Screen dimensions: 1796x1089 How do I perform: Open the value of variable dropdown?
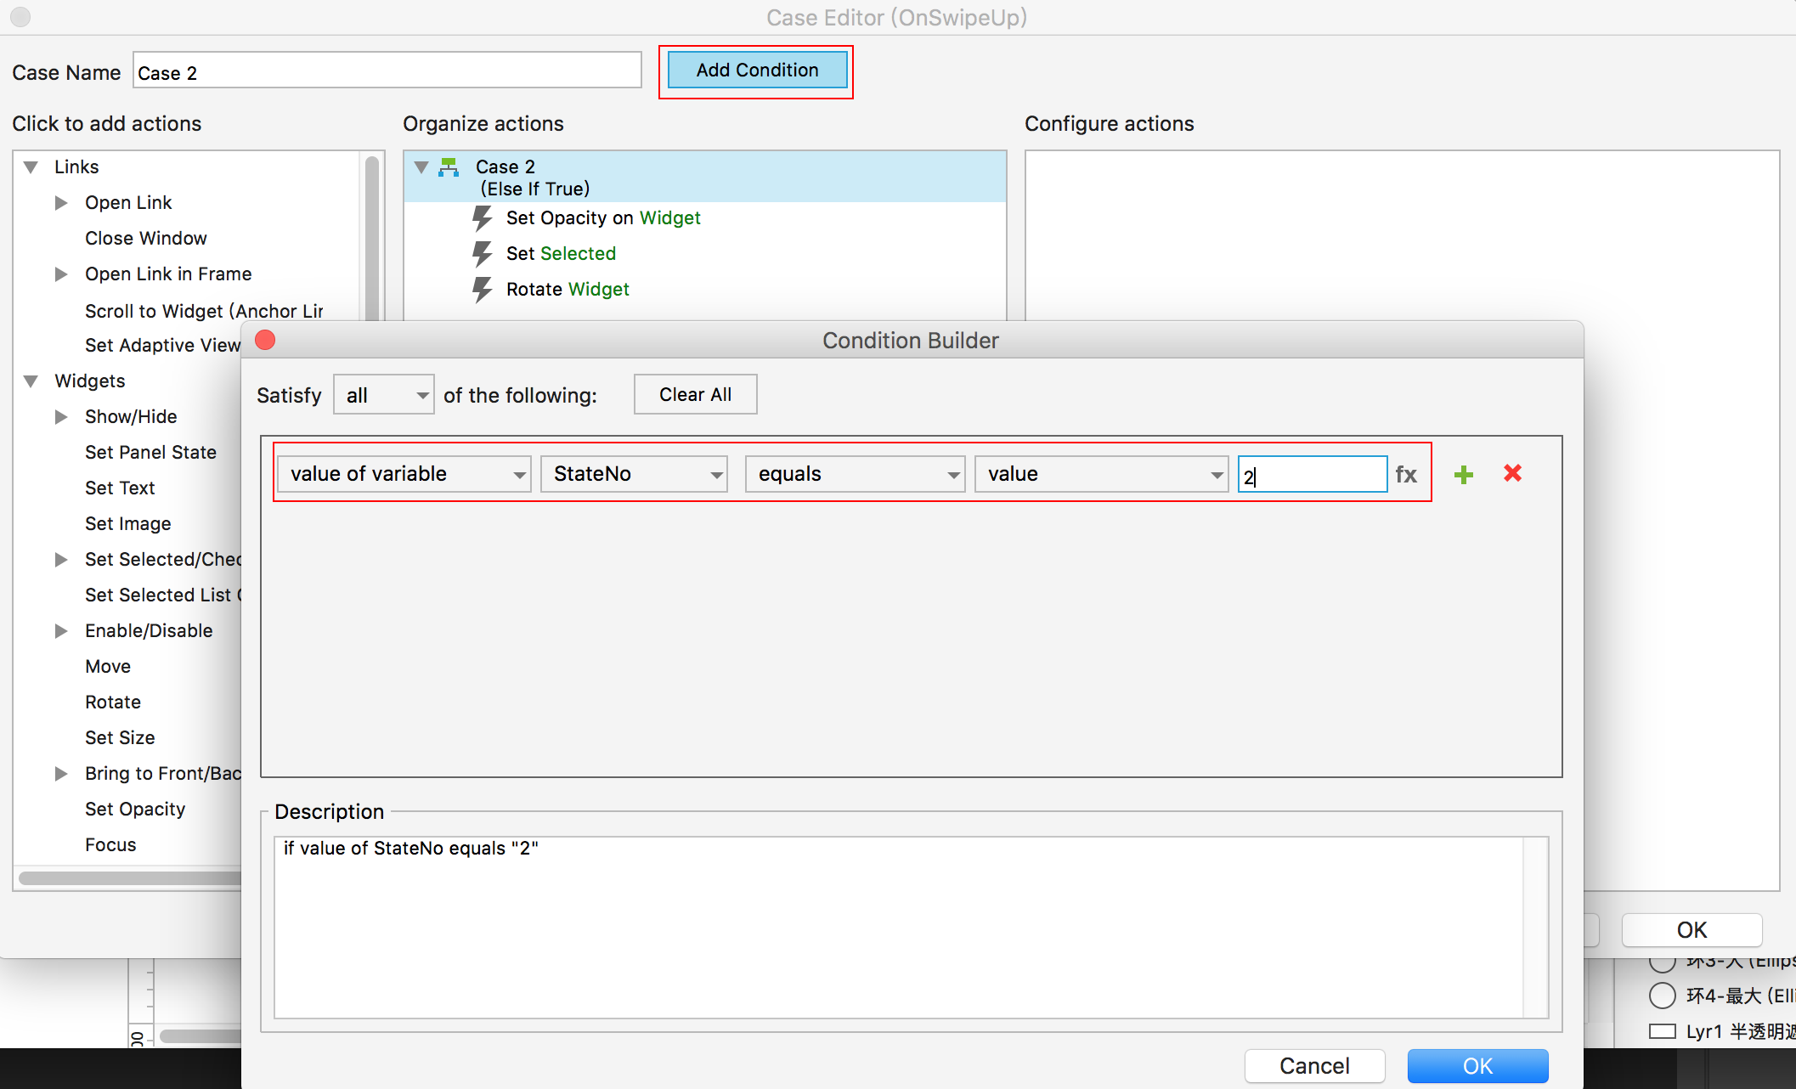404,474
